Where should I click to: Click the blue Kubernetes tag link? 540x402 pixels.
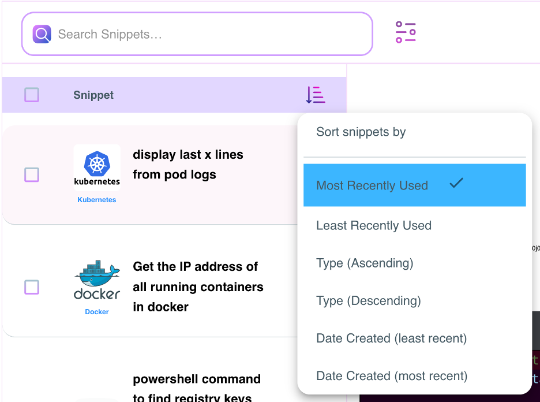pyautogui.click(x=97, y=200)
